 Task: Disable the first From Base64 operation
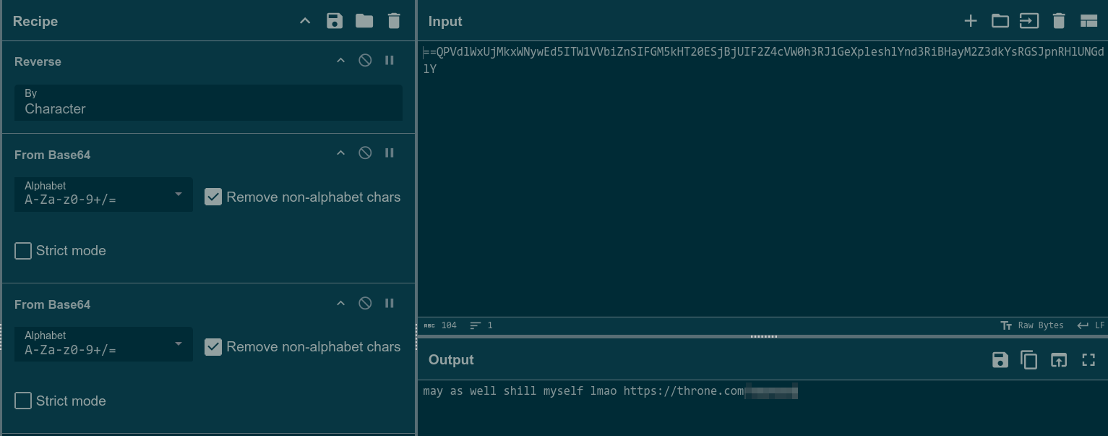[x=365, y=153]
